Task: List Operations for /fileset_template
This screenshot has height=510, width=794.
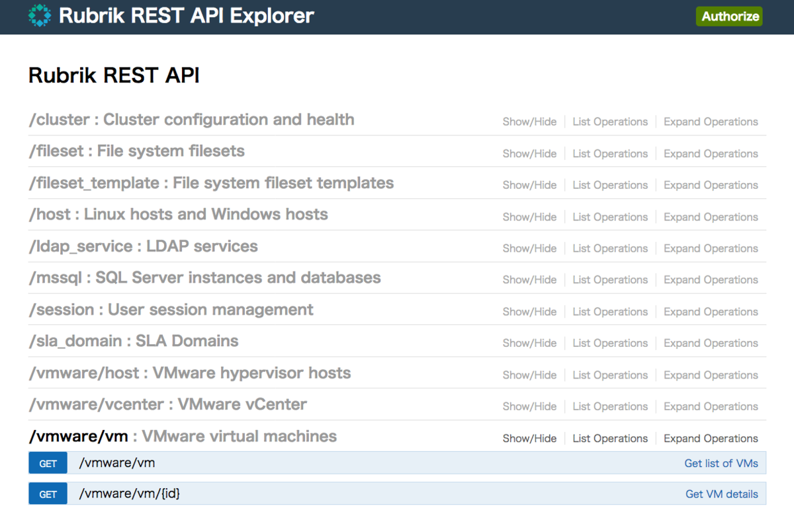Action: click(610, 185)
